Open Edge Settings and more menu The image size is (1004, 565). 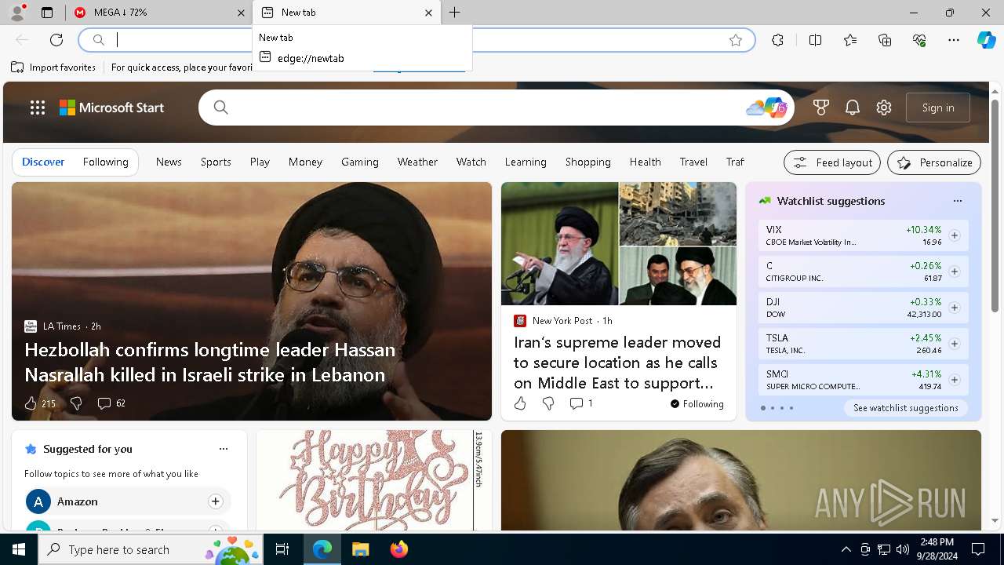point(954,40)
